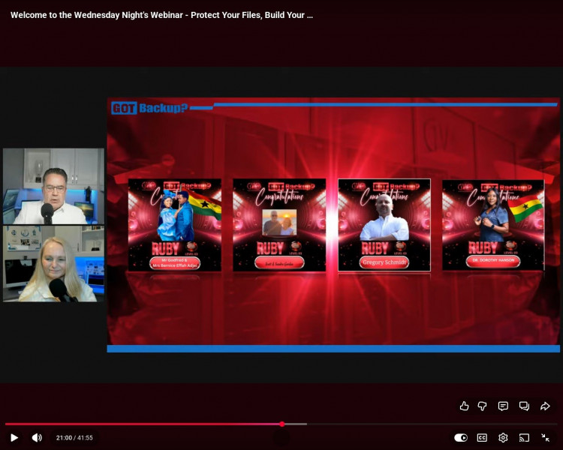Screen dimensions: 563x450
Task: Click the Gregory Schmidt Ruby card
Action: (x=384, y=224)
